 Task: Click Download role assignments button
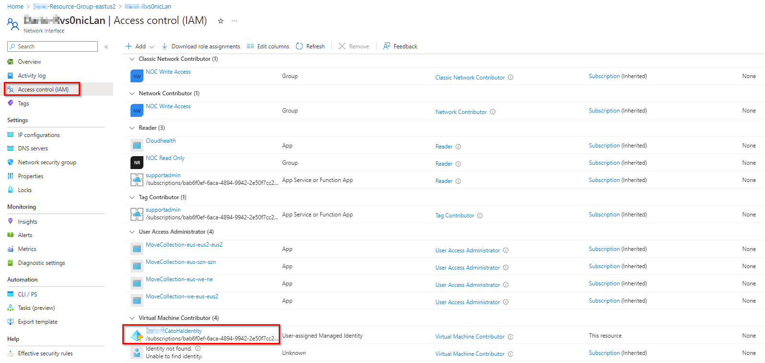200,46
